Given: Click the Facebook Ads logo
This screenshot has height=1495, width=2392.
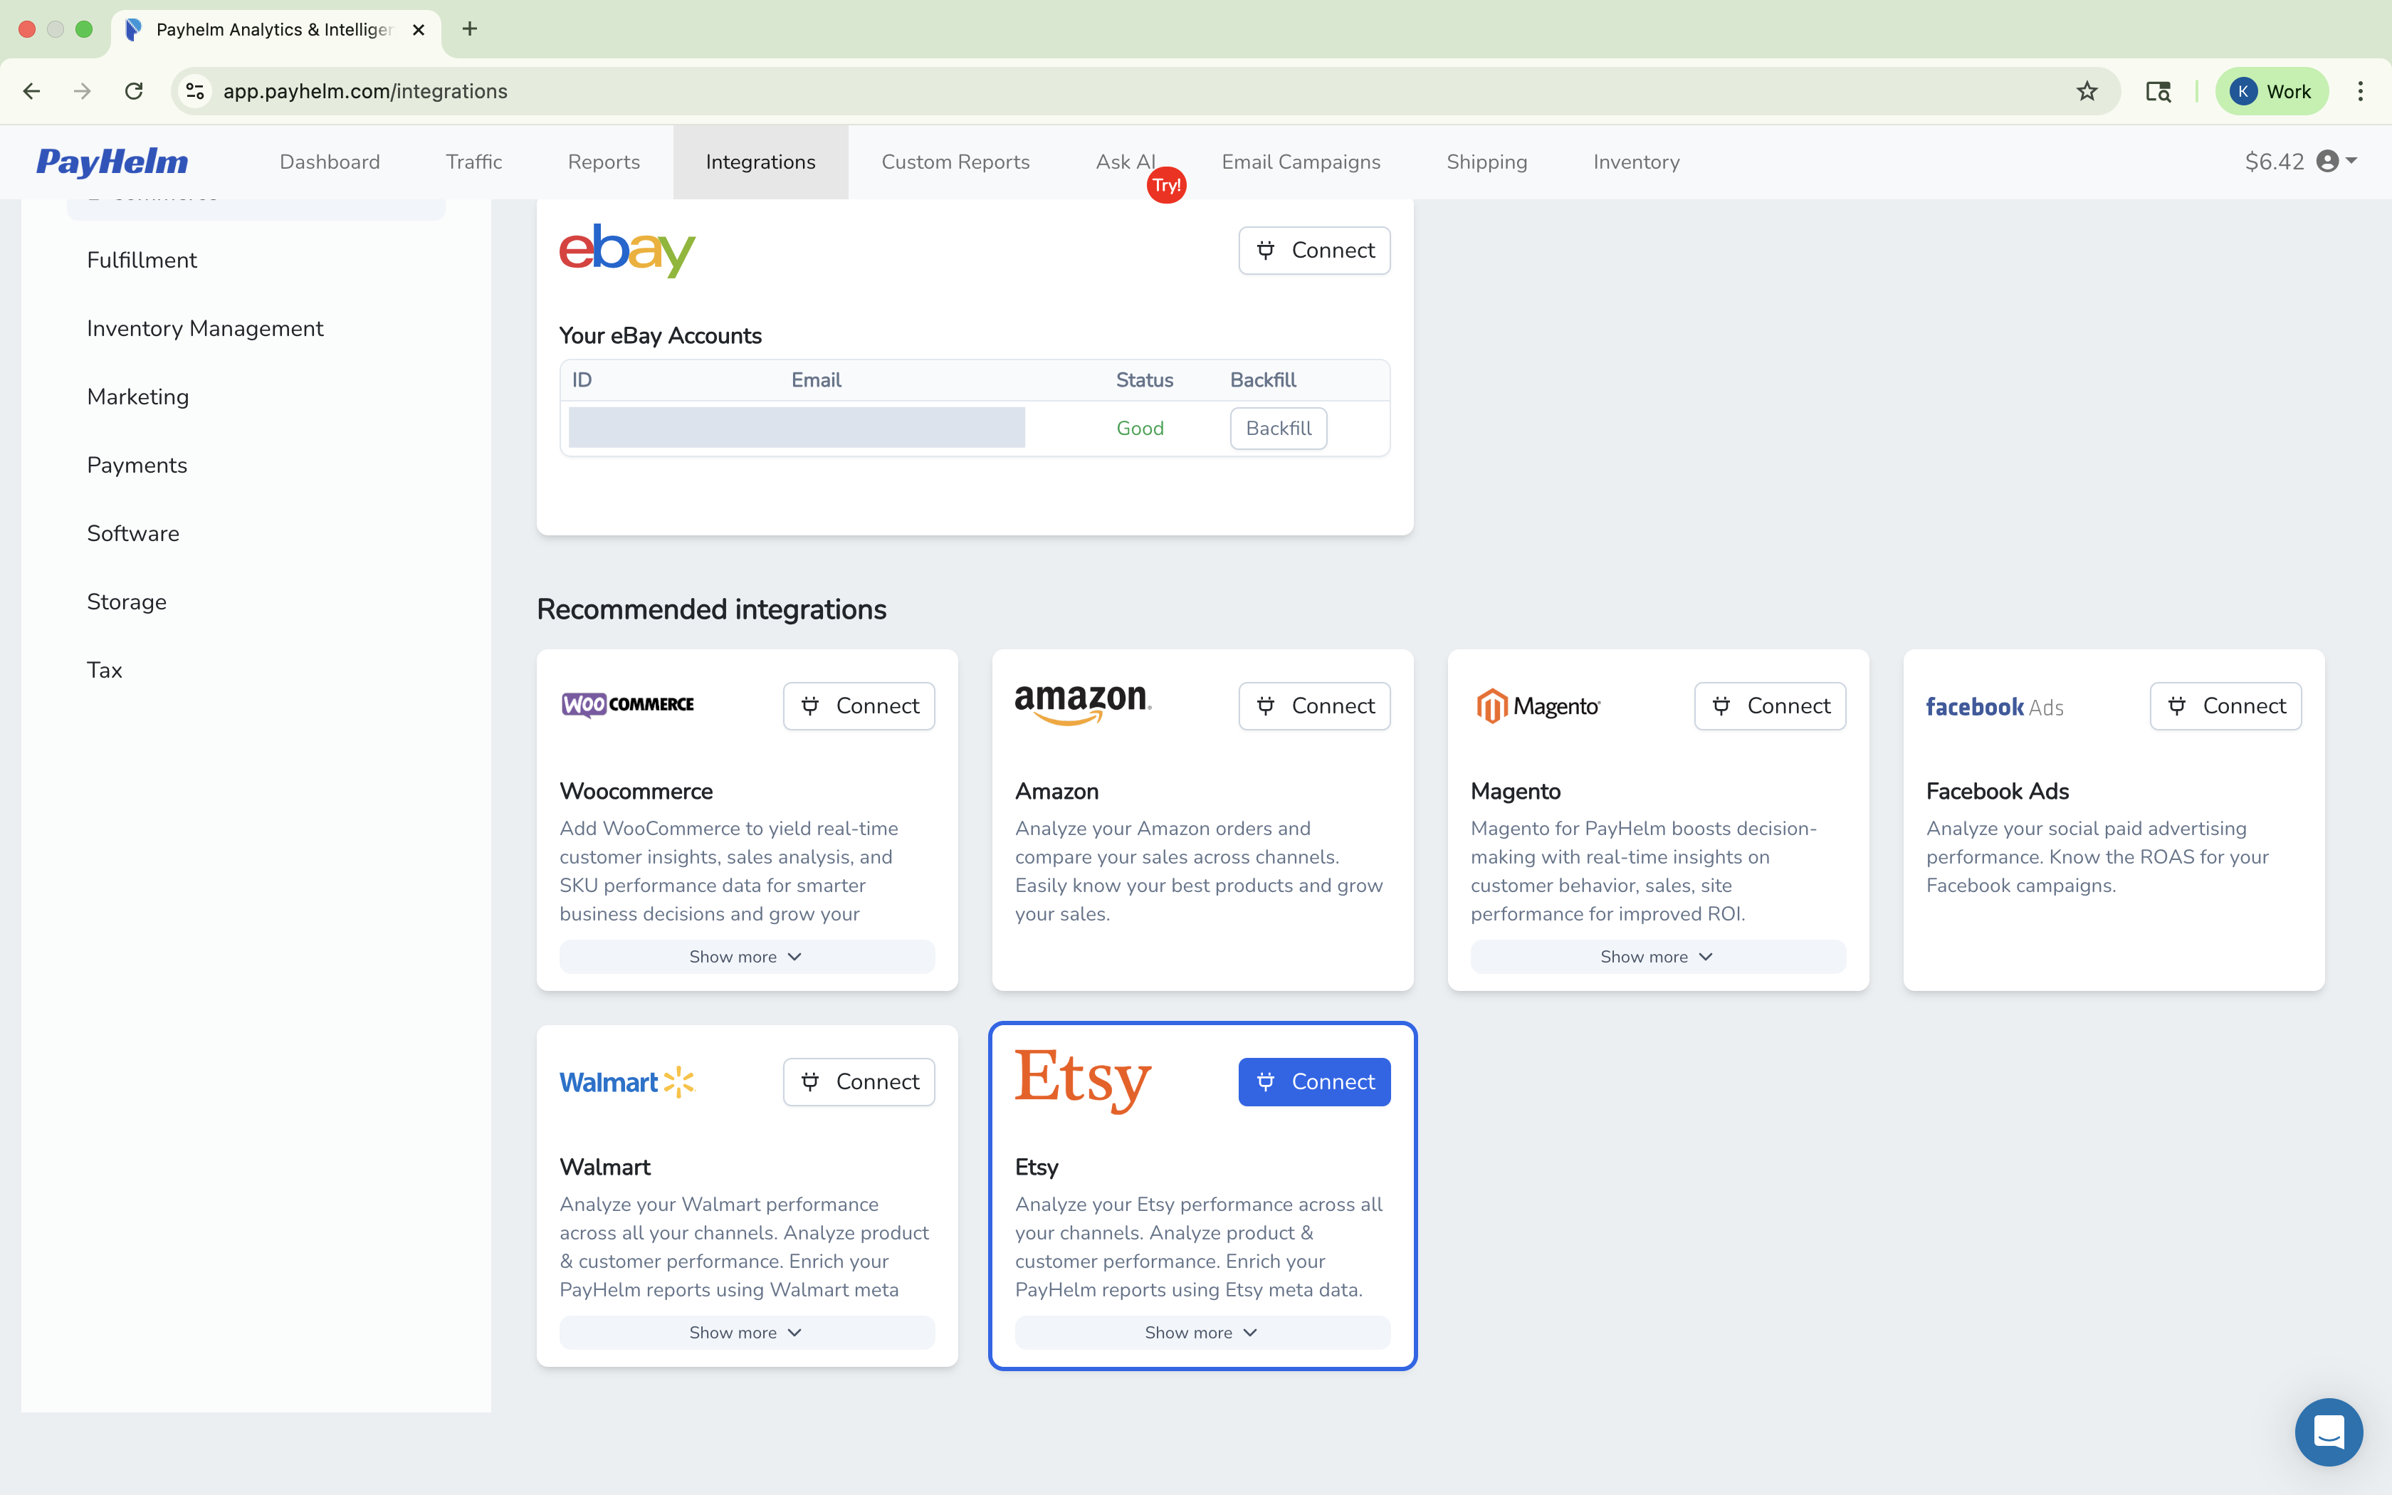Looking at the screenshot, I should click(x=1993, y=706).
